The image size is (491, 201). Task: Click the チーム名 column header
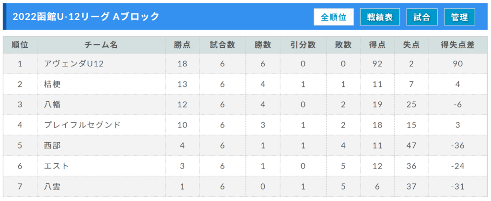(101, 45)
